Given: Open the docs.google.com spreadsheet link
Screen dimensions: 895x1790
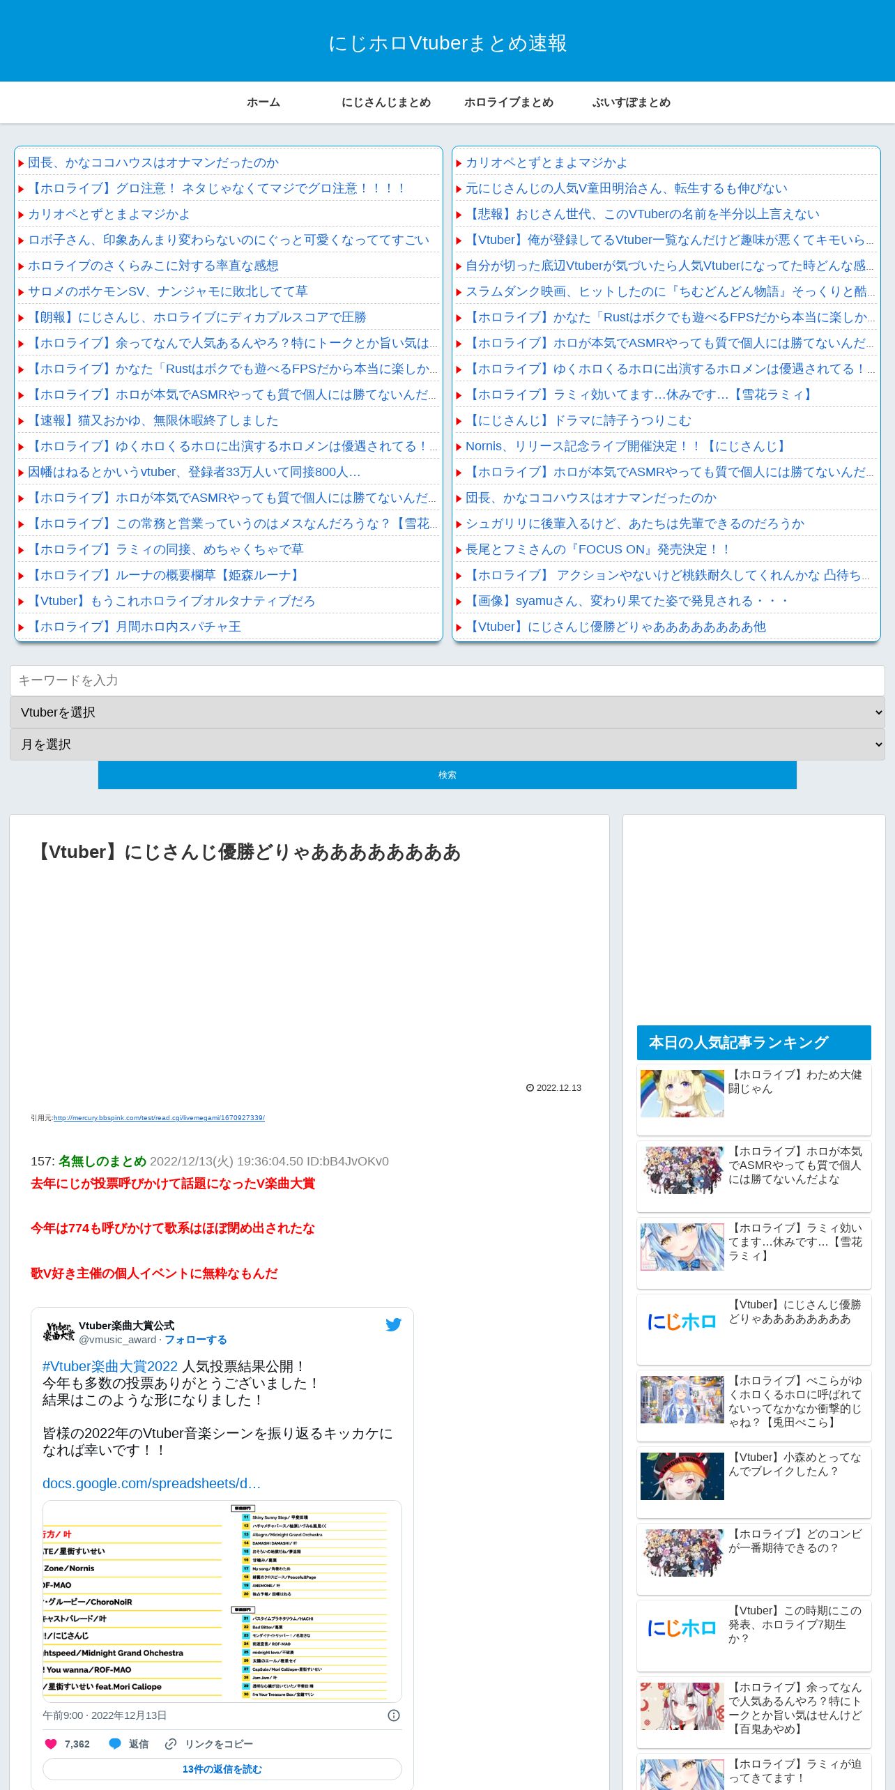Looking at the screenshot, I should click(151, 1483).
